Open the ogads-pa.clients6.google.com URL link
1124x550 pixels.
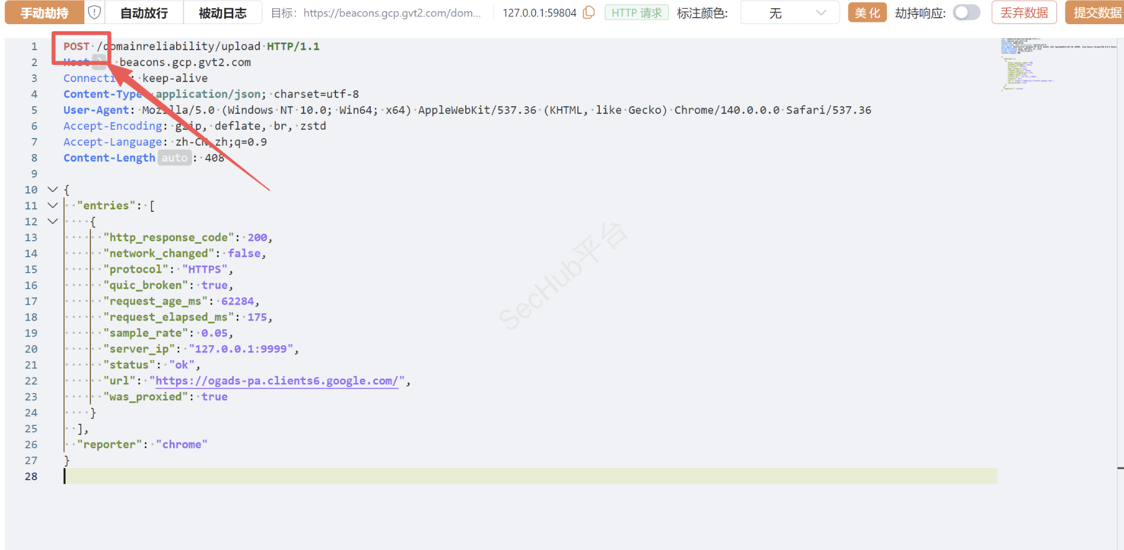pyautogui.click(x=276, y=381)
